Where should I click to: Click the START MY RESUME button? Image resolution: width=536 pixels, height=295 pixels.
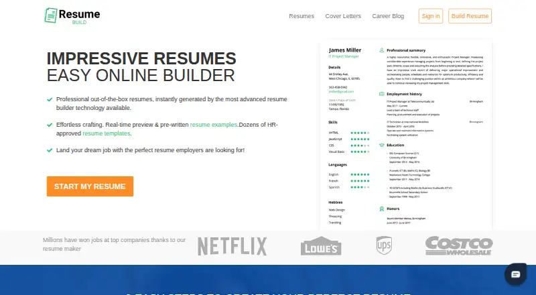(x=90, y=186)
